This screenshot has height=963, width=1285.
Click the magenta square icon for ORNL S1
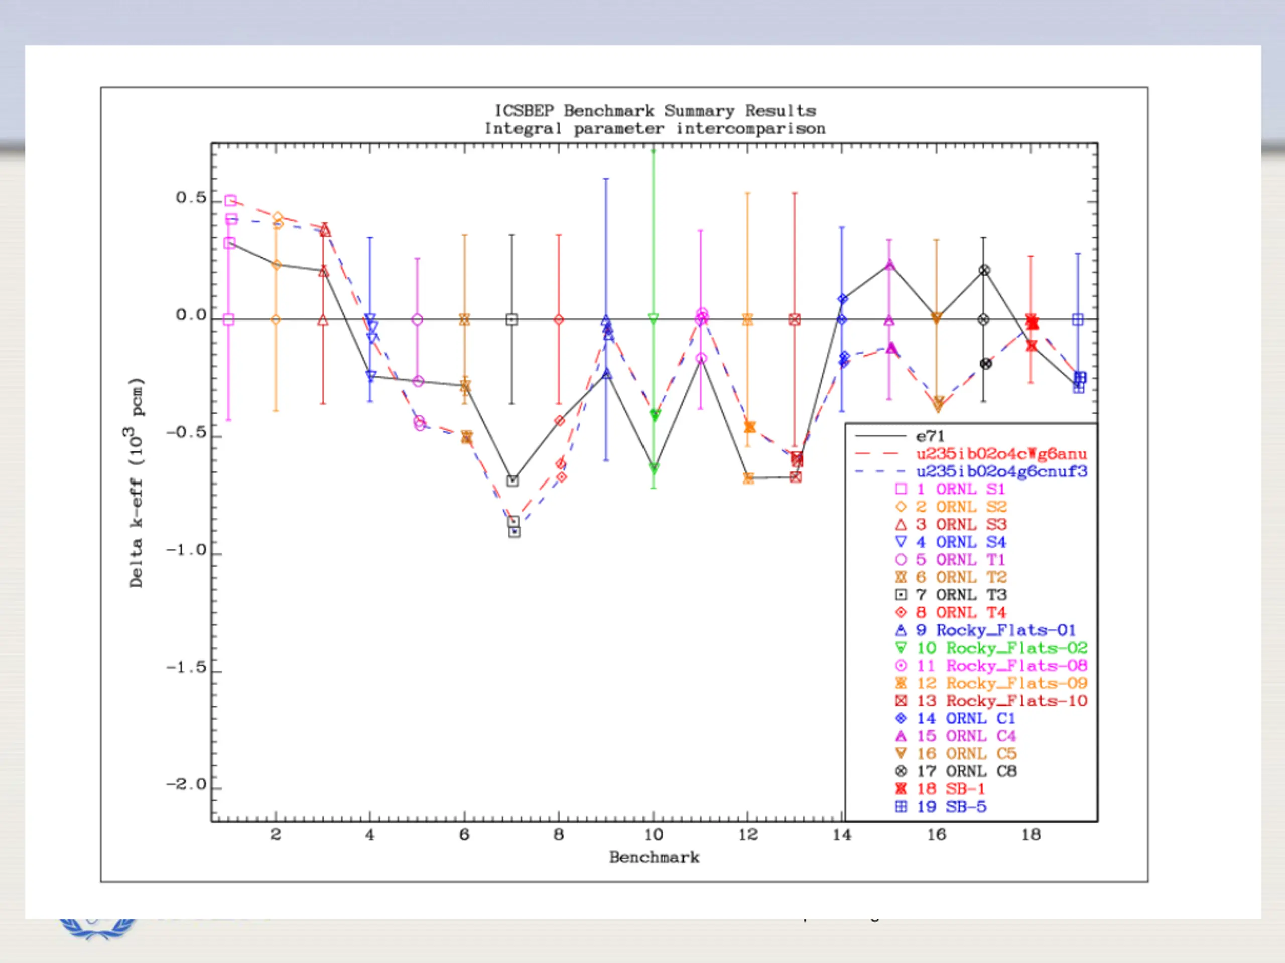tap(901, 489)
